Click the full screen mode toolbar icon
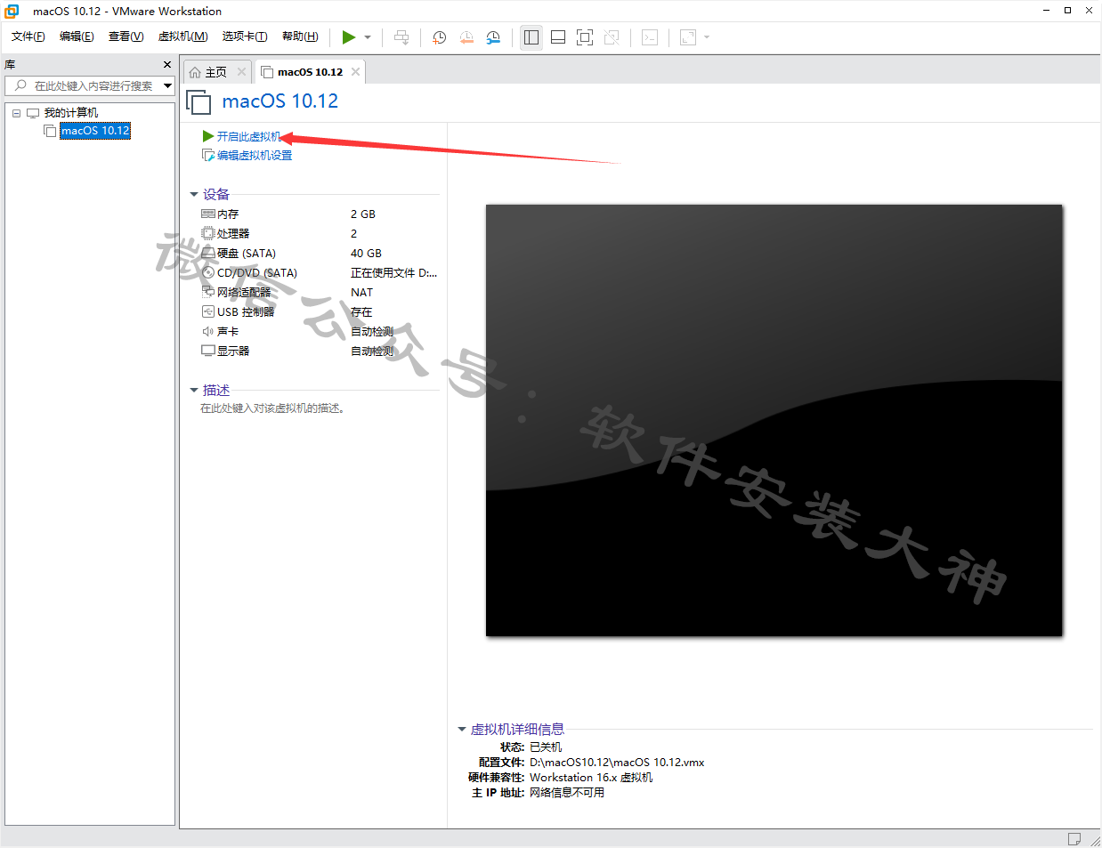Image resolution: width=1102 pixels, height=848 pixels. click(585, 37)
